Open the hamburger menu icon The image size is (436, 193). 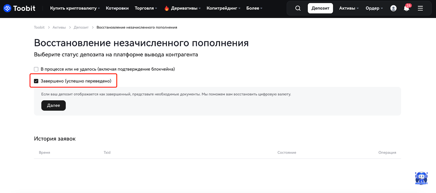420,8
